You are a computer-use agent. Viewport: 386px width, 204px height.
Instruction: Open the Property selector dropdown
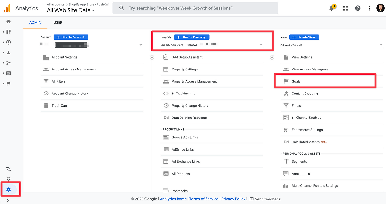(212, 45)
